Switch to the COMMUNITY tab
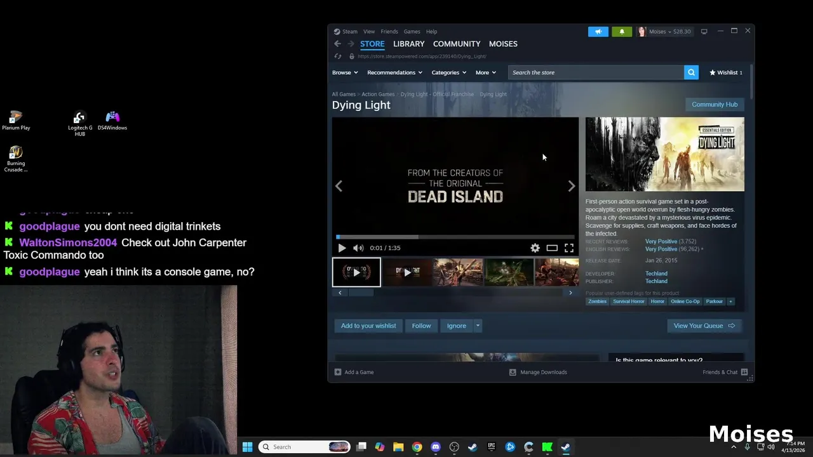This screenshot has height=457, width=813. [457, 44]
